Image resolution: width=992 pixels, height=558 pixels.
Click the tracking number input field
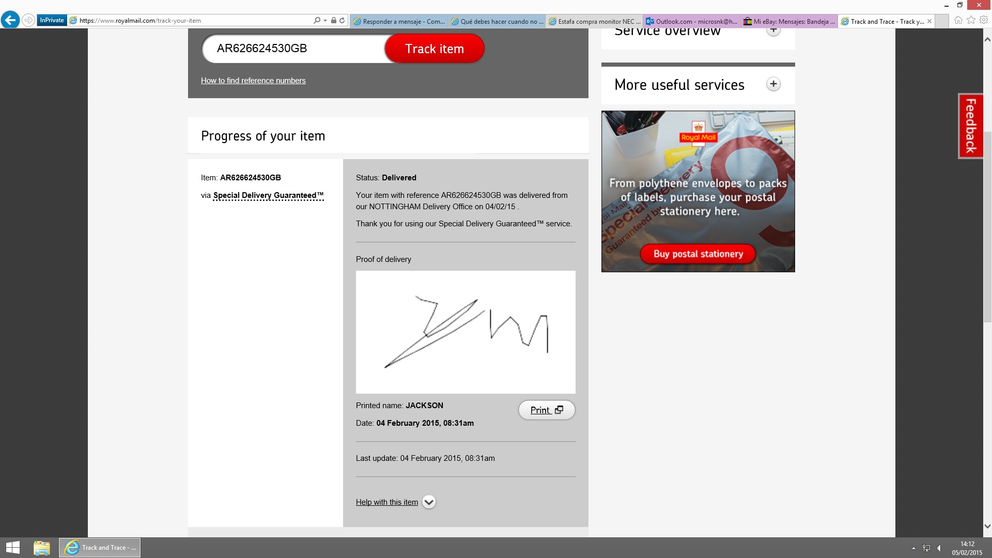click(295, 49)
